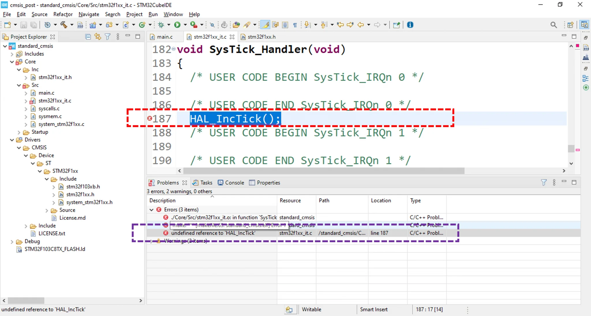Collapse All in Project Explorer
The height and width of the screenshot is (316, 591).
pyautogui.click(x=88, y=37)
